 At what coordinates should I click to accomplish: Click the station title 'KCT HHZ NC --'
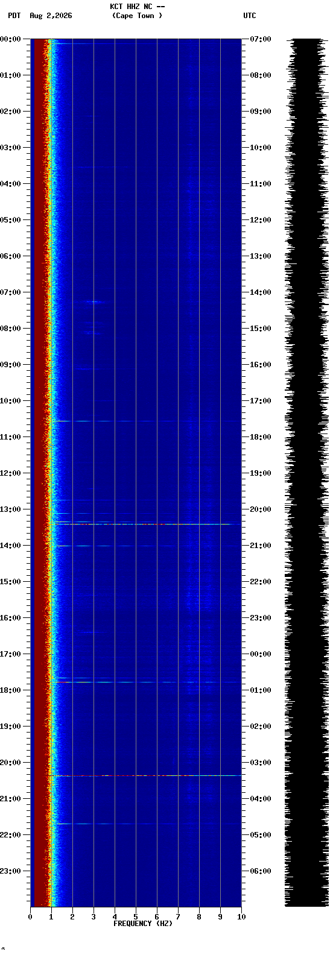click(137, 7)
